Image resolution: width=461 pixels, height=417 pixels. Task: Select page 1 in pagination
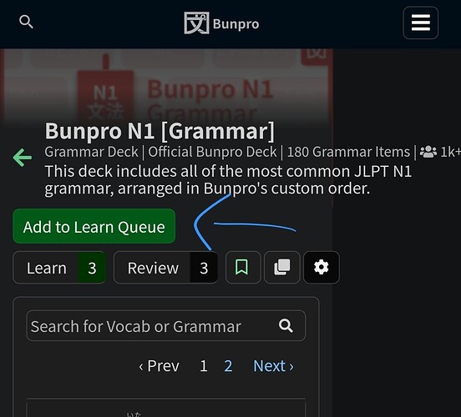click(x=204, y=366)
